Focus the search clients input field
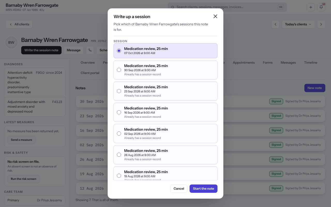This screenshot has height=207, width=331. 227,7
